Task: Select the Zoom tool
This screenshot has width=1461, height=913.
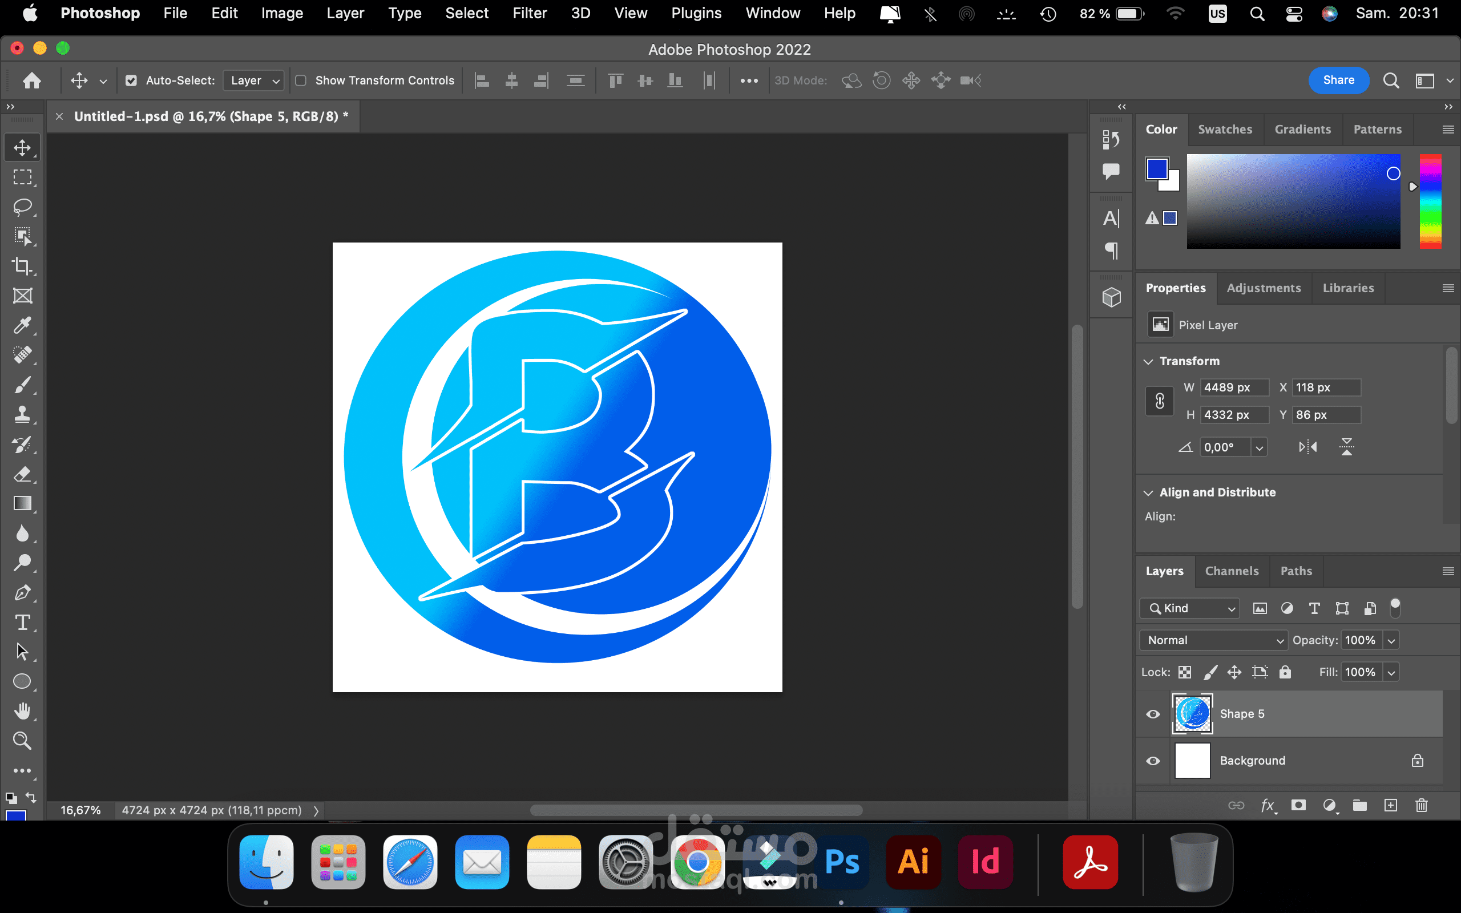Action: (22, 741)
